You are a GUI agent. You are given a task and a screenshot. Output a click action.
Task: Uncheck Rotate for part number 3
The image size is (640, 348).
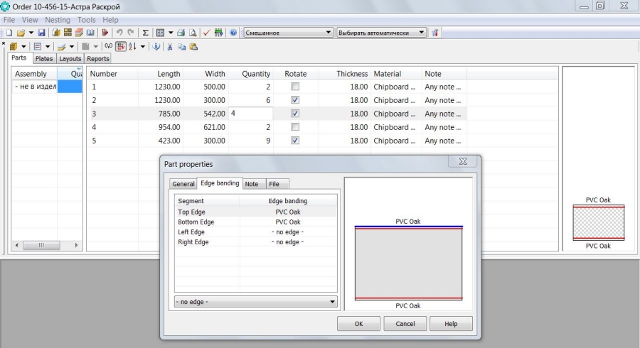(x=295, y=114)
